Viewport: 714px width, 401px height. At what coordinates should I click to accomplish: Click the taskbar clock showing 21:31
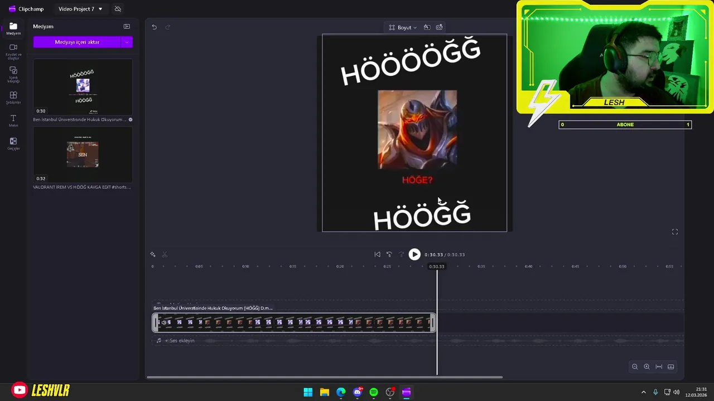point(697,392)
